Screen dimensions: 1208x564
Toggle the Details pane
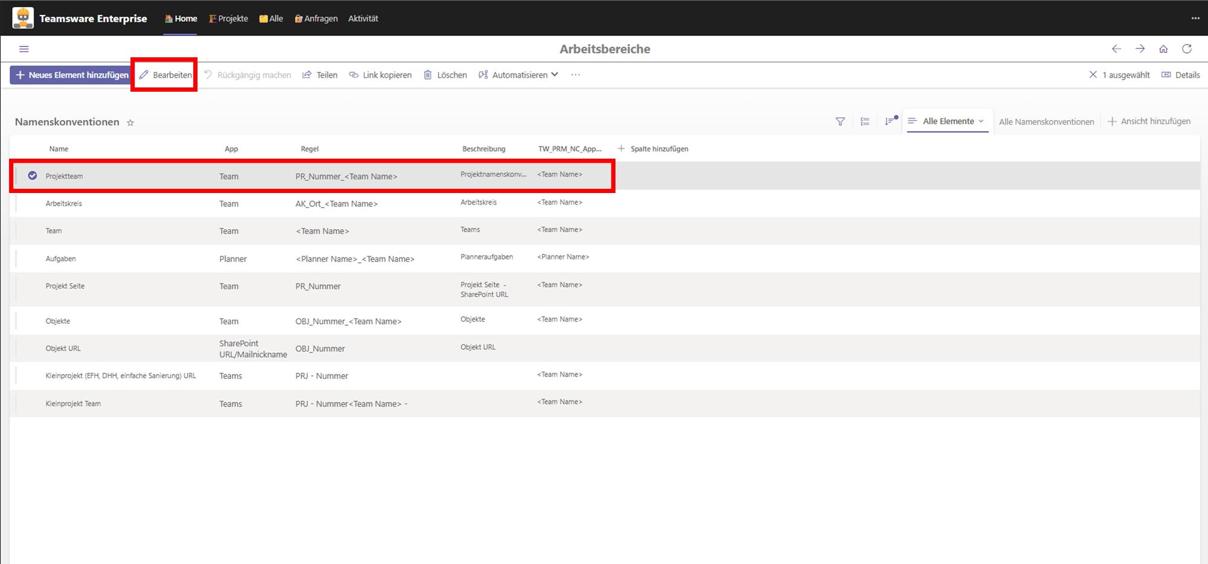tap(1181, 75)
